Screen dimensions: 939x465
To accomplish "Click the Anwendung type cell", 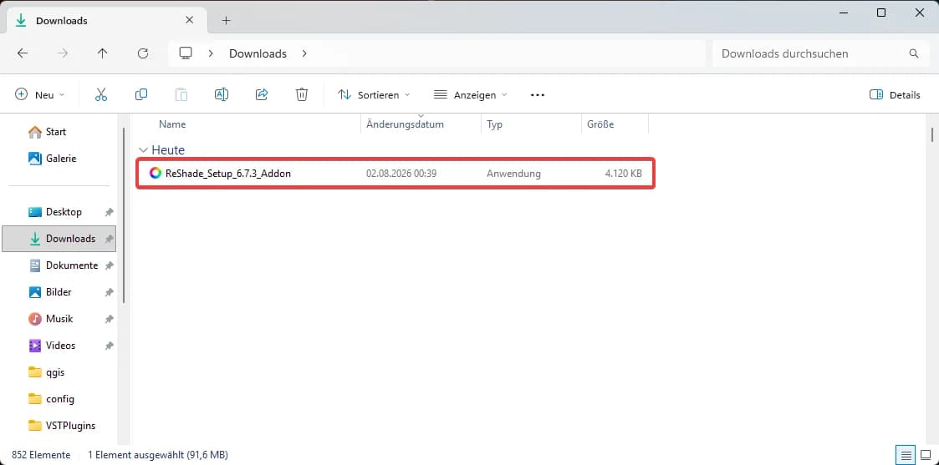I will pyautogui.click(x=513, y=174).
